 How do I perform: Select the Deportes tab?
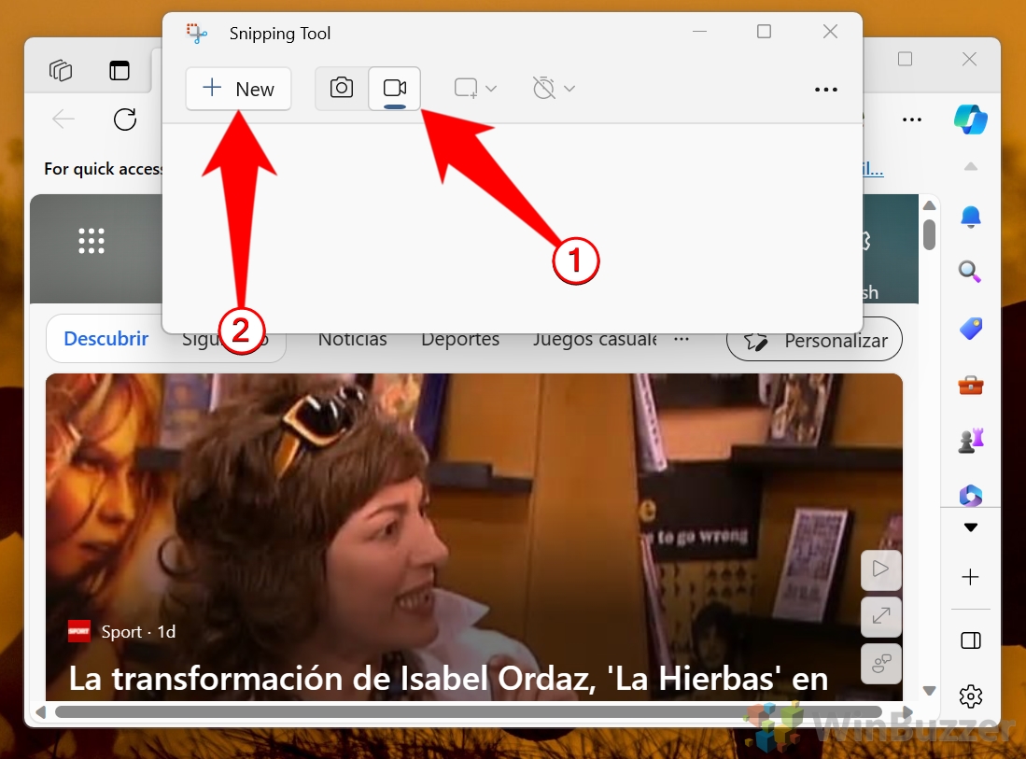(x=460, y=340)
